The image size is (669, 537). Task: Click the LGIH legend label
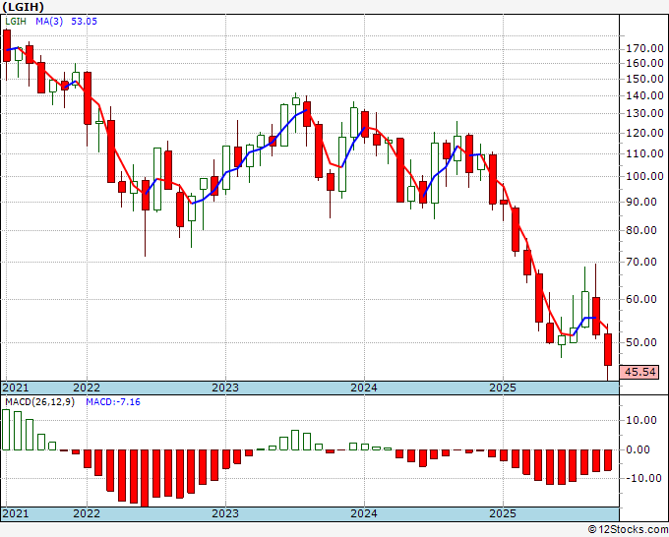pos(16,22)
